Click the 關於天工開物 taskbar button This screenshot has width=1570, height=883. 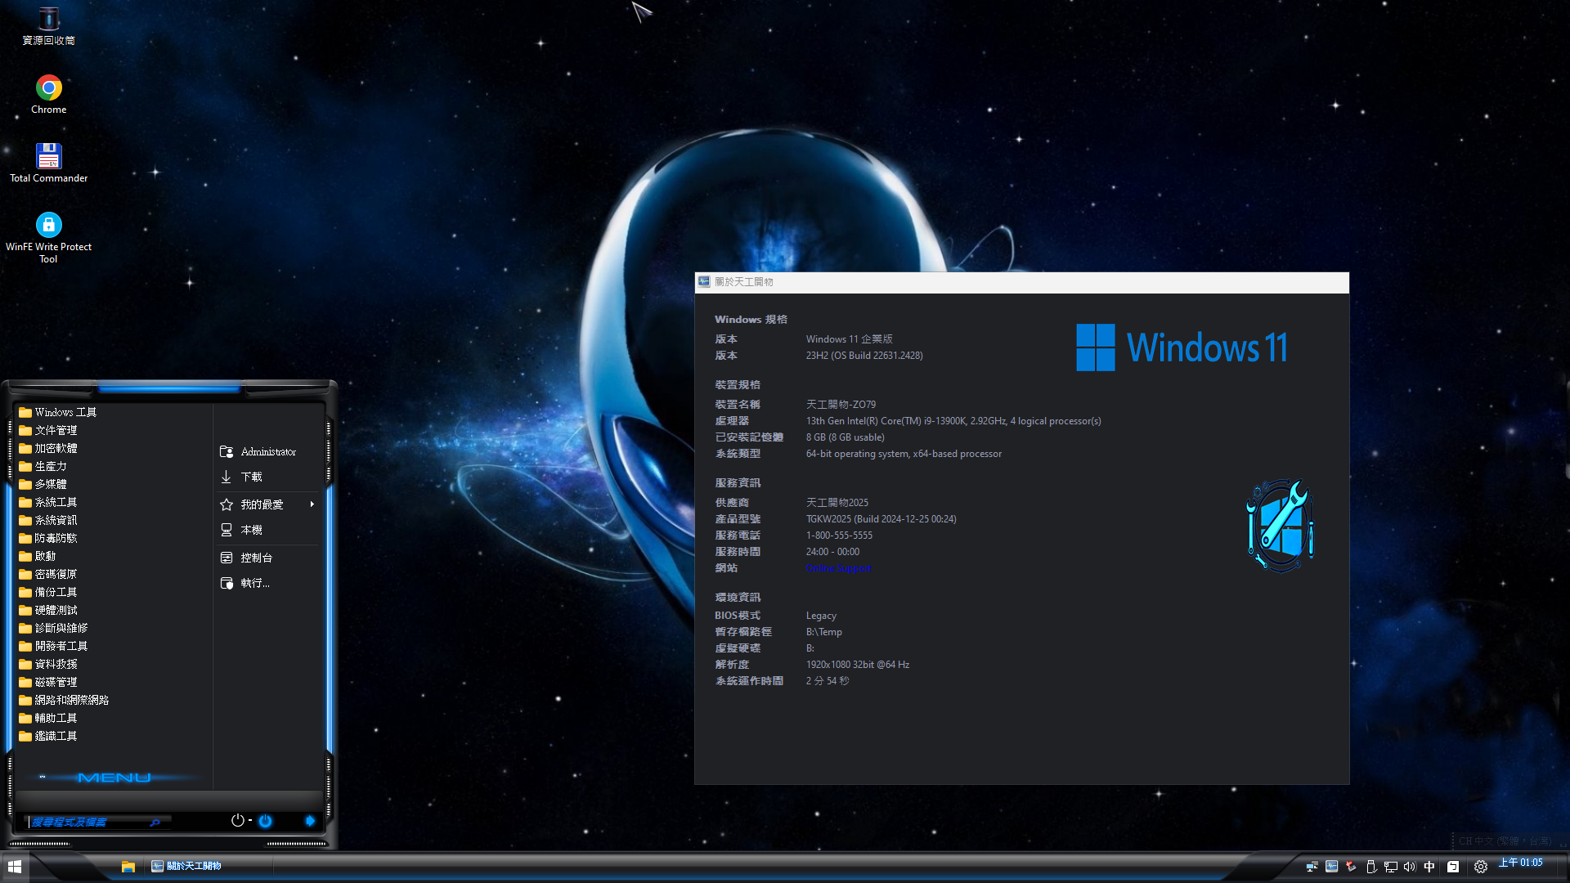(x=187, y=867)
